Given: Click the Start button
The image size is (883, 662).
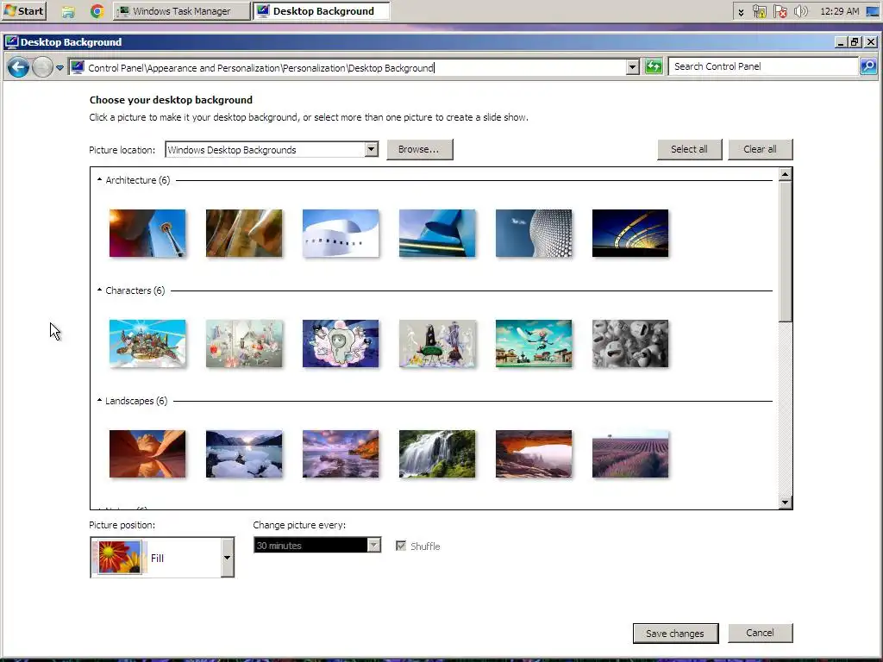Looking at the screenshot, I should coord(23,10).
